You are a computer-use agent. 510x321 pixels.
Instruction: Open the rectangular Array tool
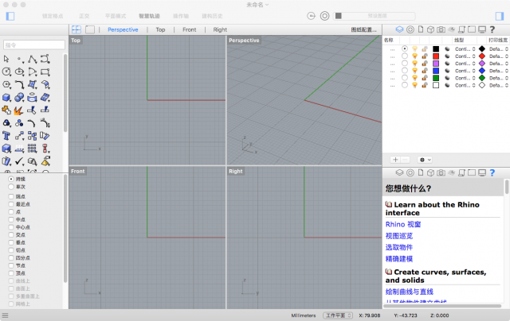[x=32, y=149]
